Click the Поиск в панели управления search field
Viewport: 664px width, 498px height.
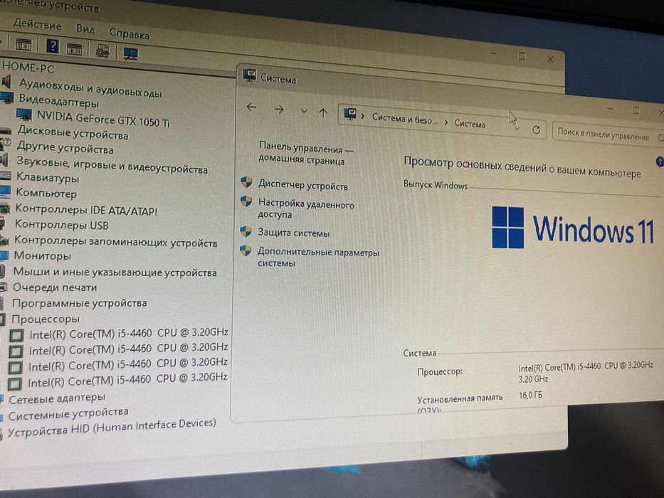pos(608,135)
